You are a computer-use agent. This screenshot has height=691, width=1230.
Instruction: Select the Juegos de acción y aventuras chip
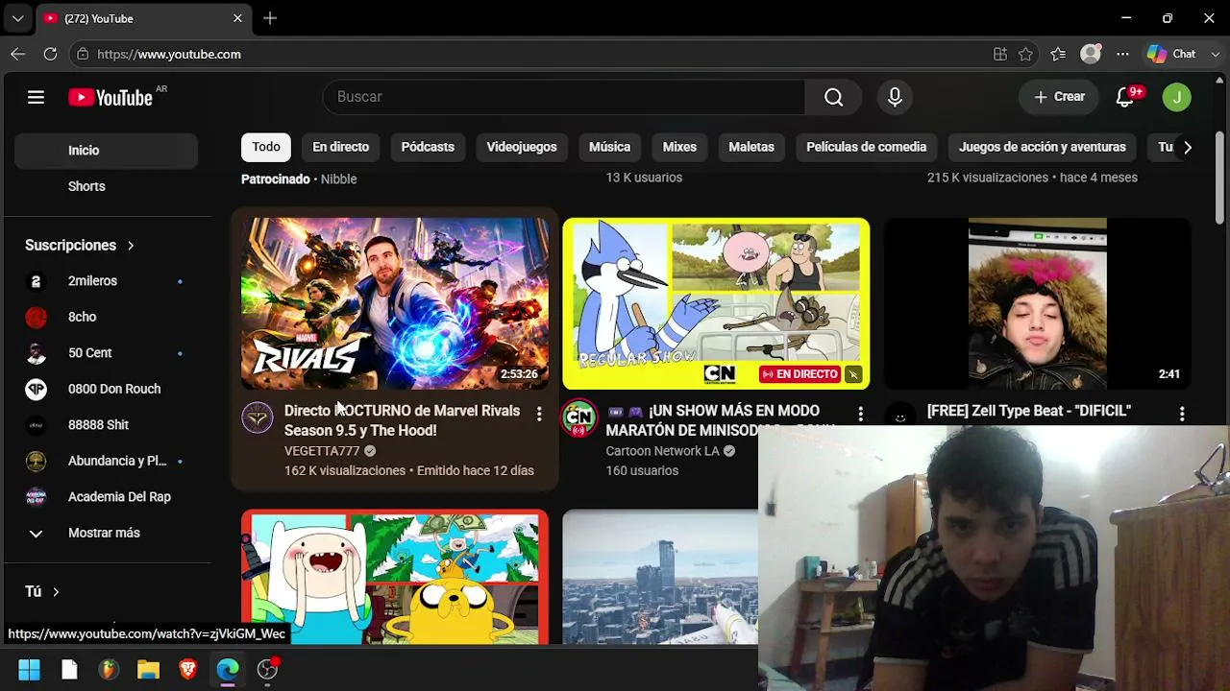click(x=1043, y=147)
